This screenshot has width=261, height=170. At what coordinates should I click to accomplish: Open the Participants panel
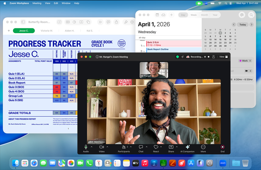124,147
